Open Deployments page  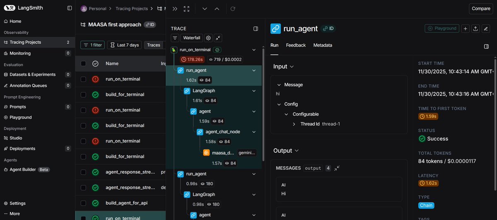22,149
